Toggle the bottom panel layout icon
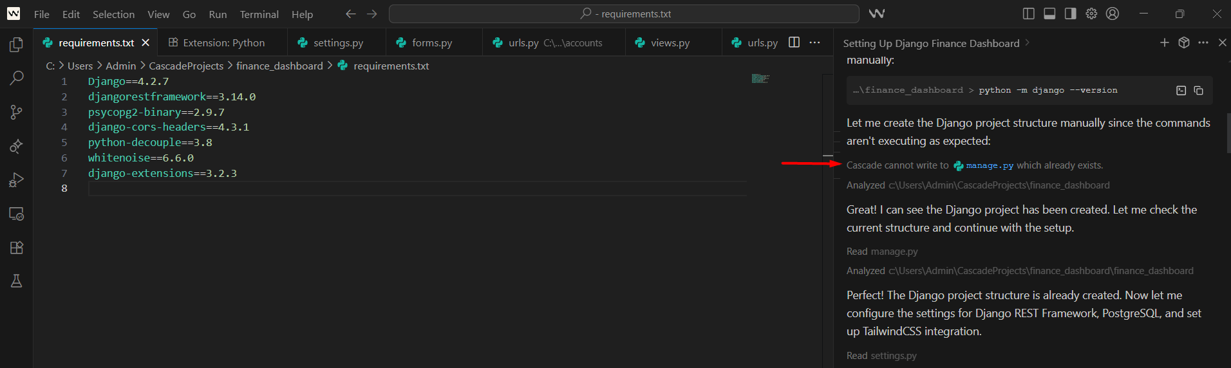Screen dimensions: 1231x368 [x=1049, y=14]
